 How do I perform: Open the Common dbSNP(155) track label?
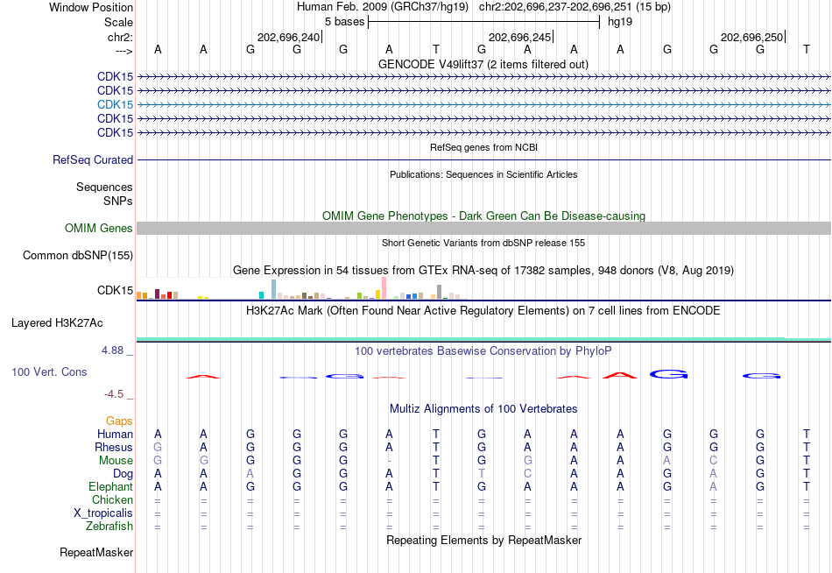click(78, 256)
